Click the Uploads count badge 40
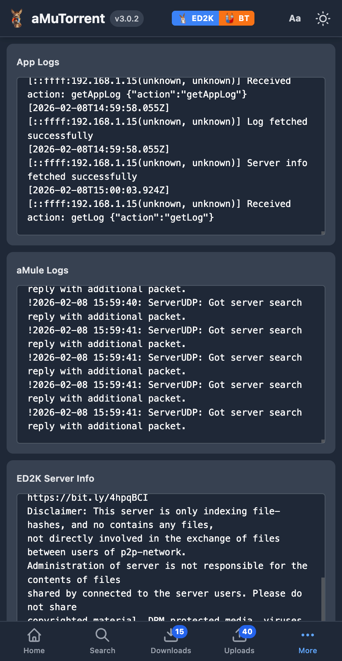The image size is (342, 661). tap(247, 632)
